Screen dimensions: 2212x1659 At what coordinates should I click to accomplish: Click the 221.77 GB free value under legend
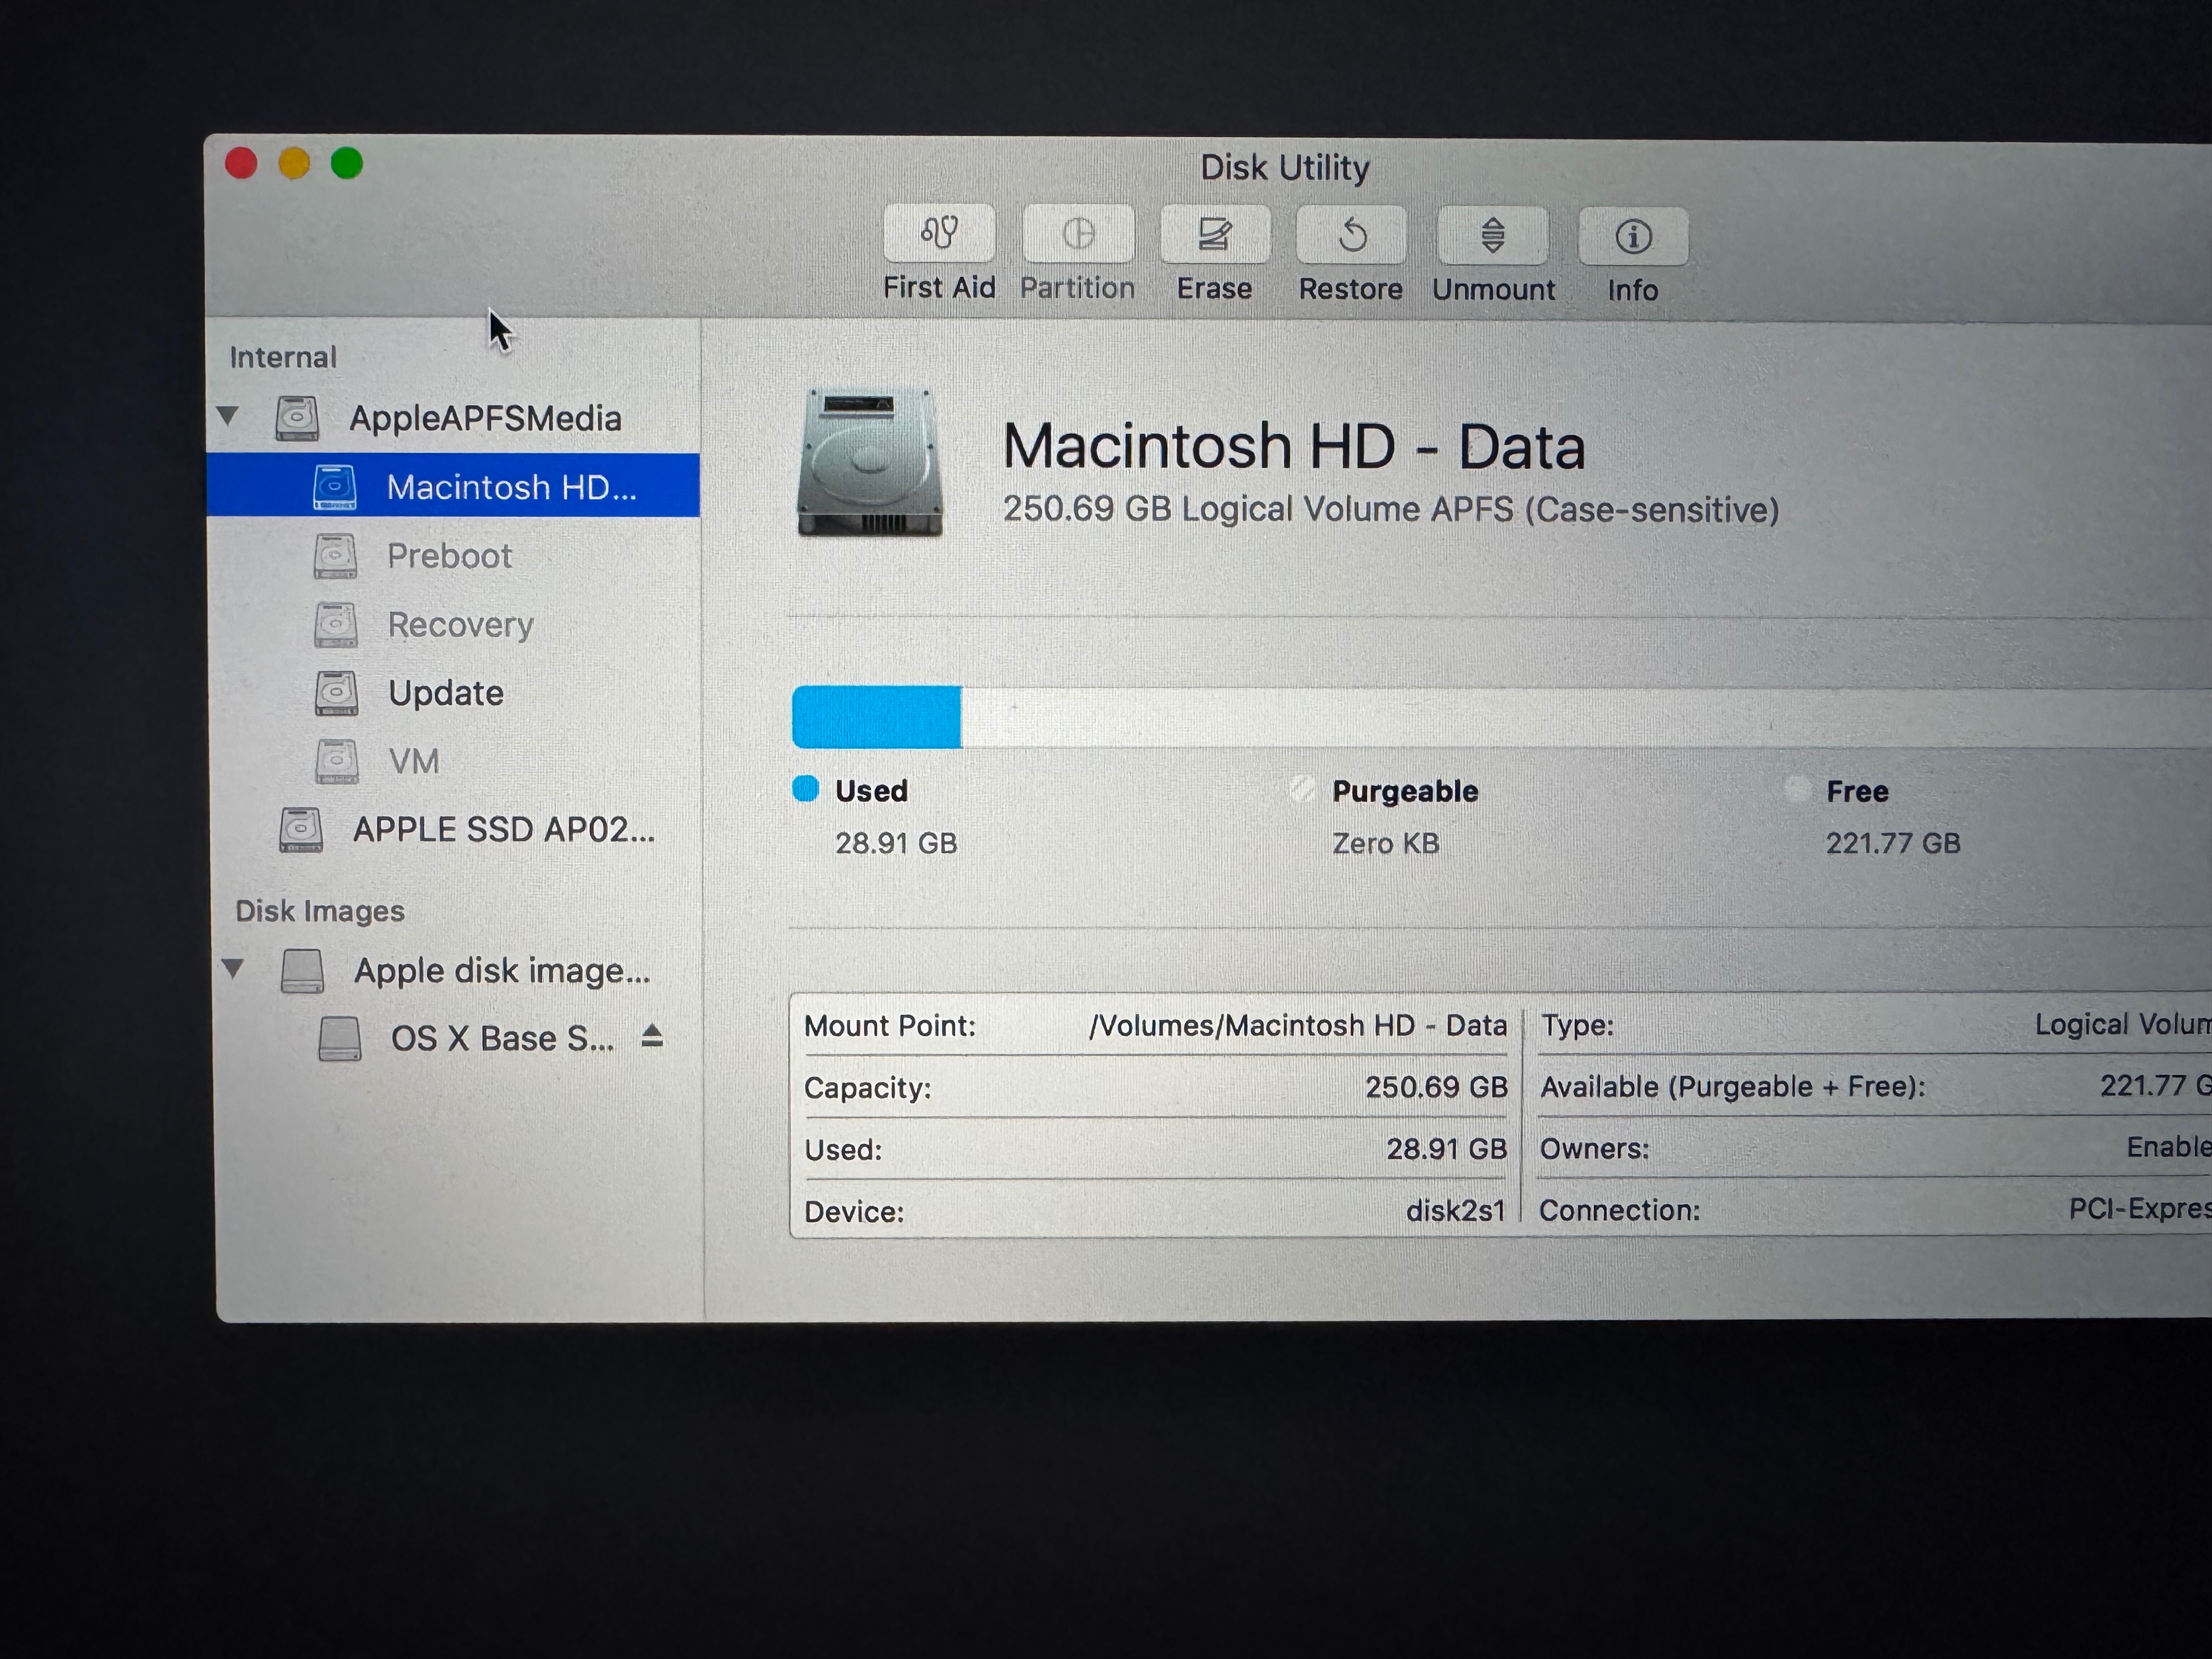[x=1893, y=844]
